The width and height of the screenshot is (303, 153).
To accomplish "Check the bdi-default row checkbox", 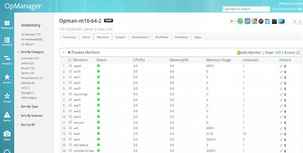I will click(x=70, y=145).
